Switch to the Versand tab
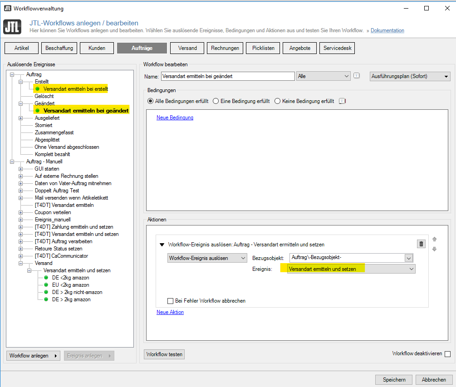 point(187,48)
